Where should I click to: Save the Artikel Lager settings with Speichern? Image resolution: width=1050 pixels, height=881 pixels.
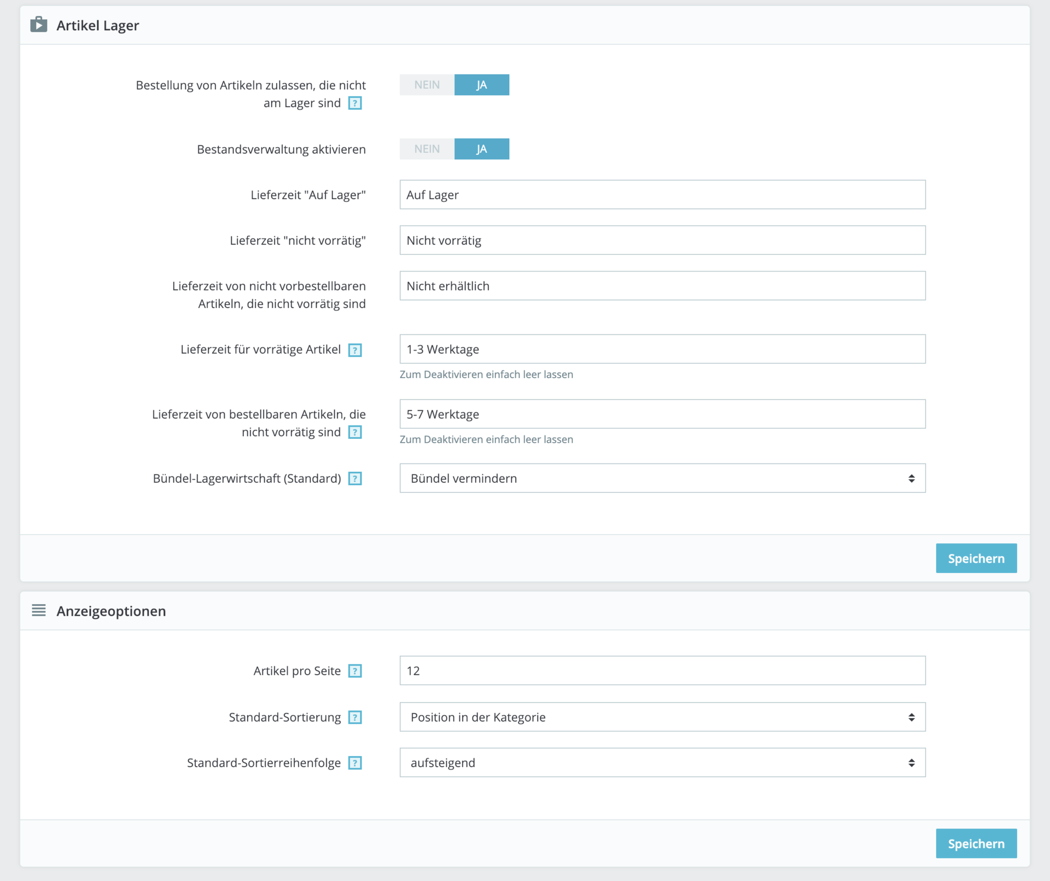click(x=976, y=558)
